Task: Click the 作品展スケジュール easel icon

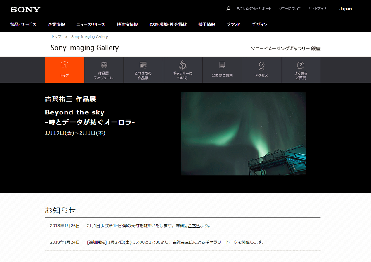Action: (x=104, y=64)
